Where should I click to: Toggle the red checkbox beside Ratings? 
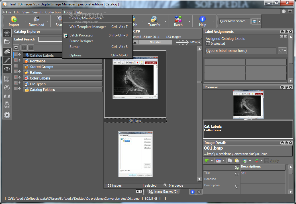click(16, 71)
